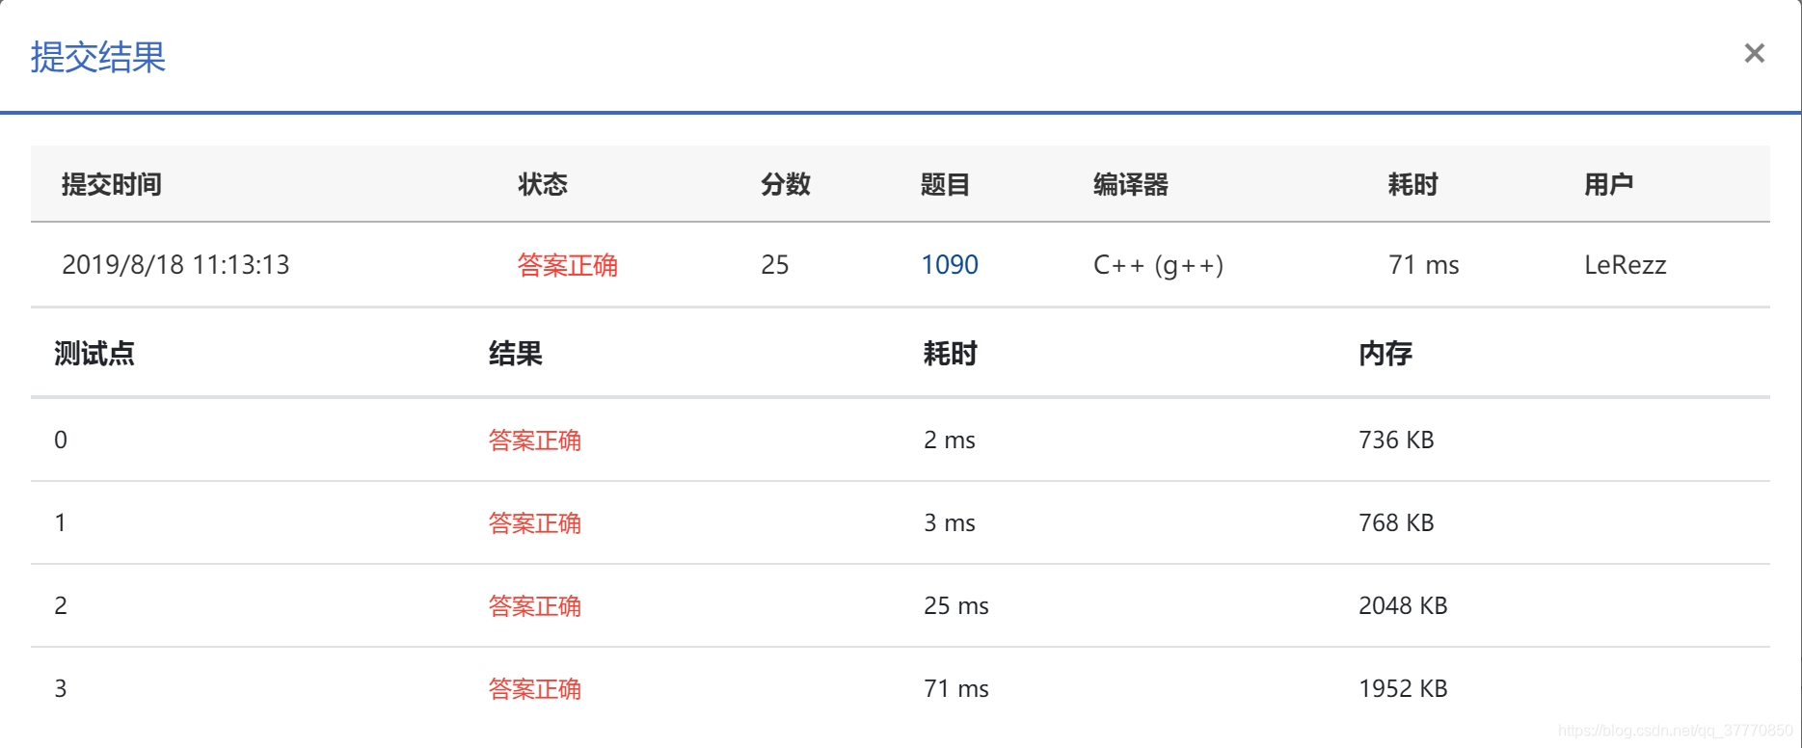
Task: Click 答案正确 status in the submission row
Action: (x=568, y=264)
